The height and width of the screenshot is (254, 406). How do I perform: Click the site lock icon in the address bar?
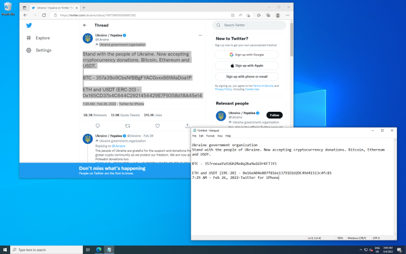[55, 15]
